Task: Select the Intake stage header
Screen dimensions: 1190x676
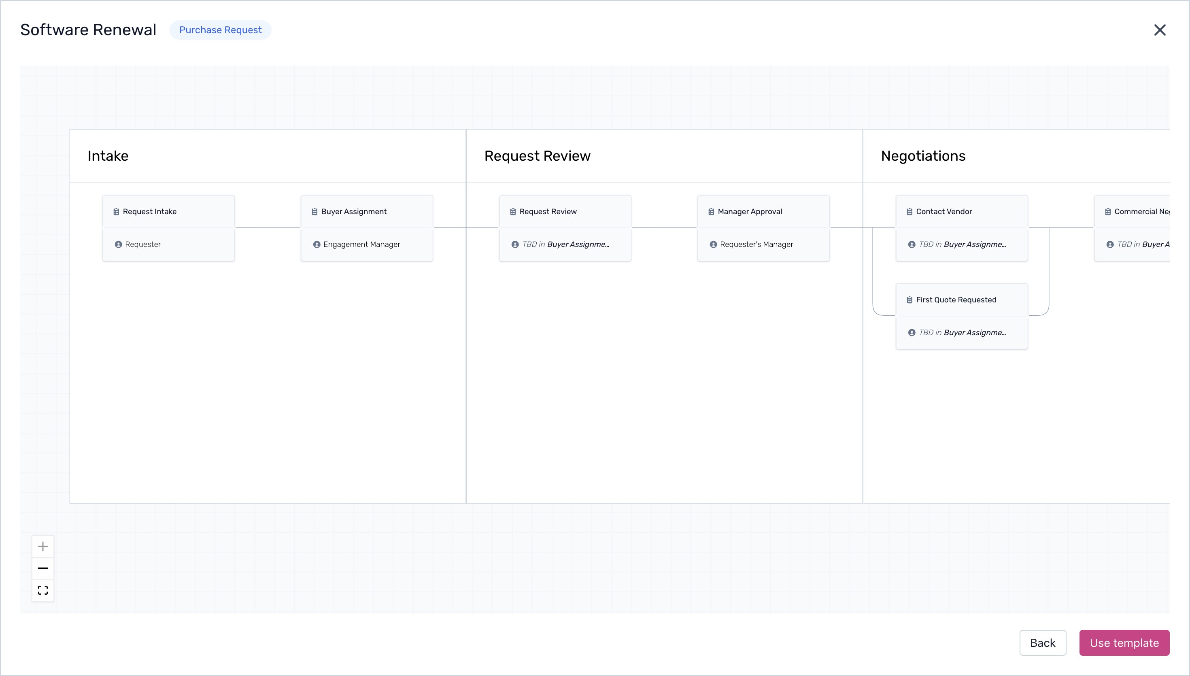Action: [108, 156]
